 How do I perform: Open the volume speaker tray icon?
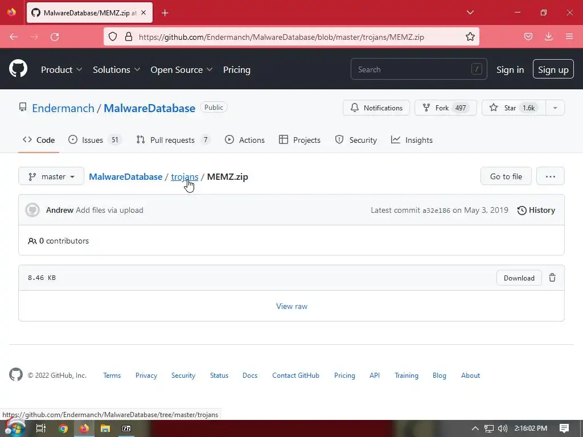[502, 428]
